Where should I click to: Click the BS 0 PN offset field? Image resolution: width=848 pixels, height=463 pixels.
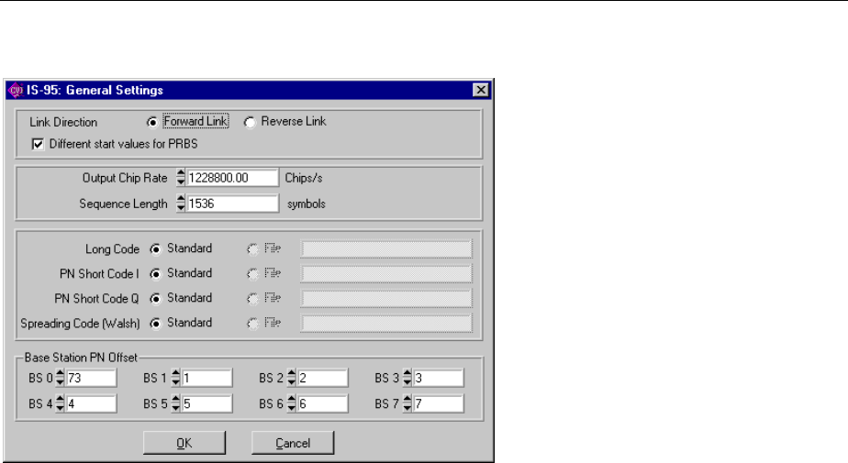point(91,378)
